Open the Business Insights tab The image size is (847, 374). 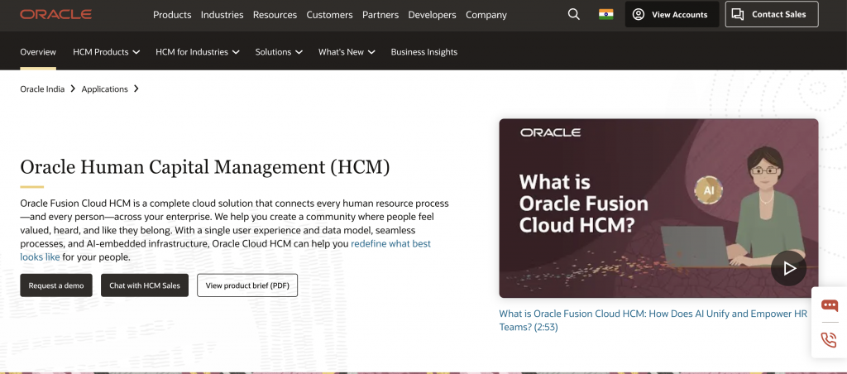[x=423, y=51]
